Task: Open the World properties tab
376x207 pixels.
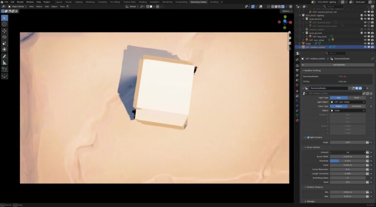Action: point(297,85)
